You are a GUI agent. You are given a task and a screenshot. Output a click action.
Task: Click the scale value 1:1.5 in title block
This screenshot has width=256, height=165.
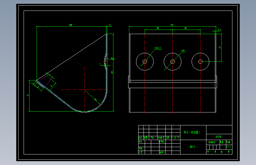tap(228, 147)
